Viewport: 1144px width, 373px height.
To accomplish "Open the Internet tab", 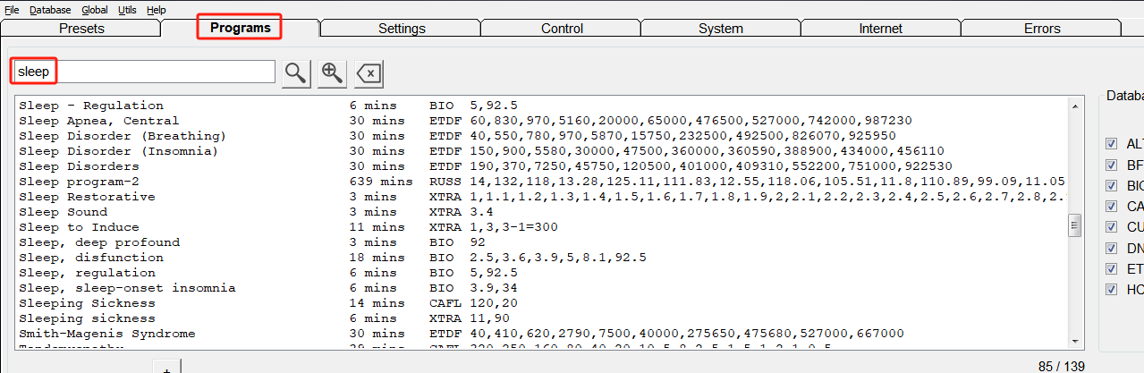I will [x=880, y=28].
